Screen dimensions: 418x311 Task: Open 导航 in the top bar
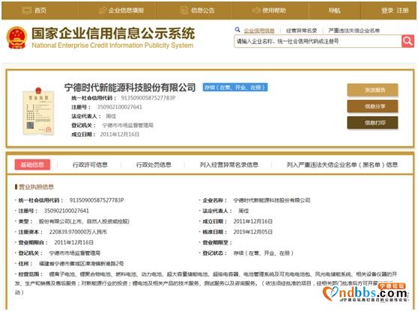335,10
